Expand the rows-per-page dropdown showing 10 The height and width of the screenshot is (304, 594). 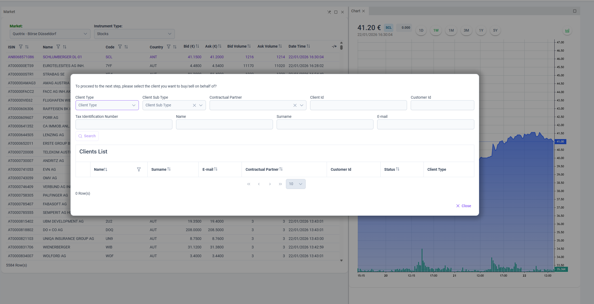pos(296,184)
